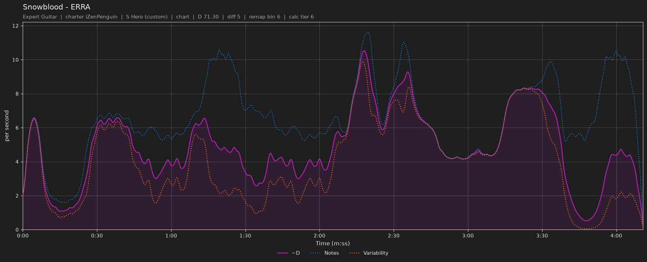Click the '6' y-axis tick label
This screenshot has height=262, width=647.
pos(17,128)
